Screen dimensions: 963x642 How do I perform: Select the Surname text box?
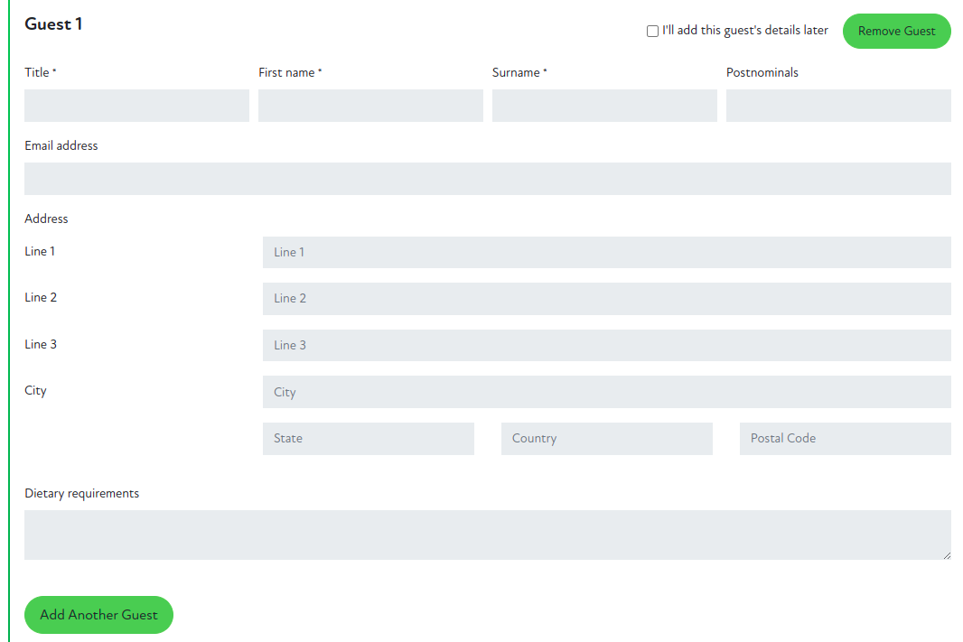tap(604, 106)
